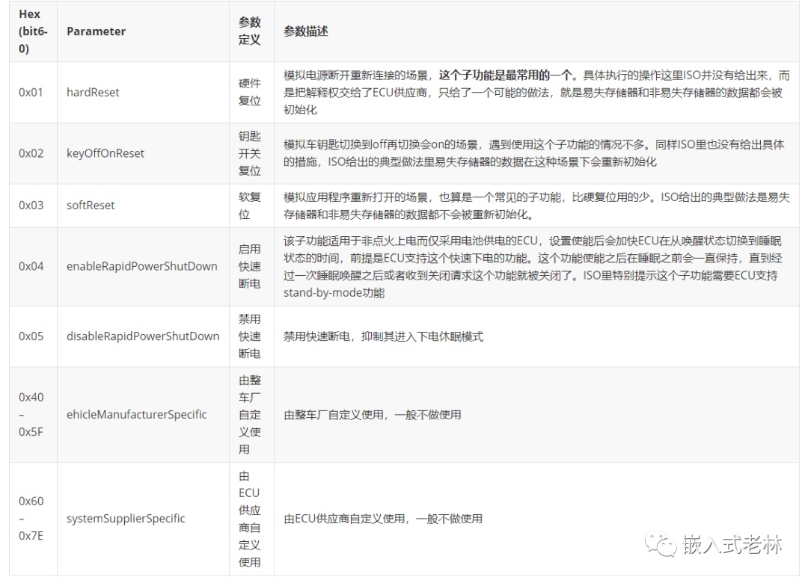Click the description starting '模拟应用程序重新打开'
Screen dimensions: 808x580
(536, 206)
